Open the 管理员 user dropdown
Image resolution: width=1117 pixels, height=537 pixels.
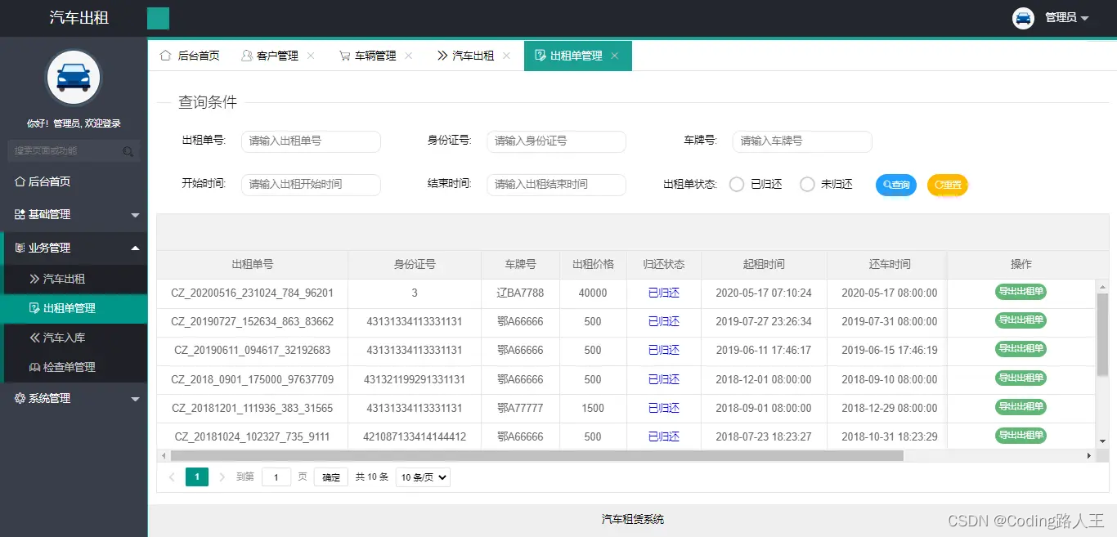coord(1066,18)
